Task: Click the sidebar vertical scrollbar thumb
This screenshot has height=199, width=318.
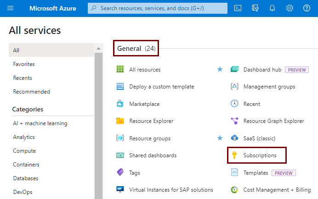Action: pos(98,126)
